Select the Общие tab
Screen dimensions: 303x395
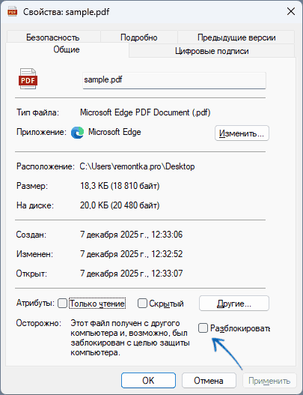coord(67,49)
